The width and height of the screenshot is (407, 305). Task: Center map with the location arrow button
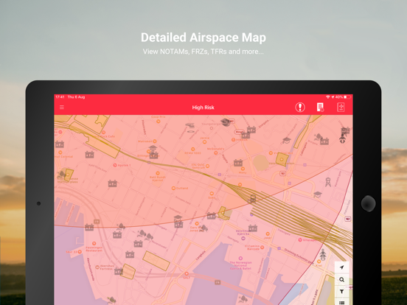pyautogui.click(x=341, y=267)
